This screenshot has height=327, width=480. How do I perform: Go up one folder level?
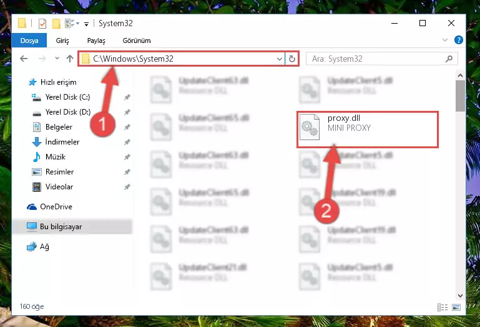[x=70, y=59]
